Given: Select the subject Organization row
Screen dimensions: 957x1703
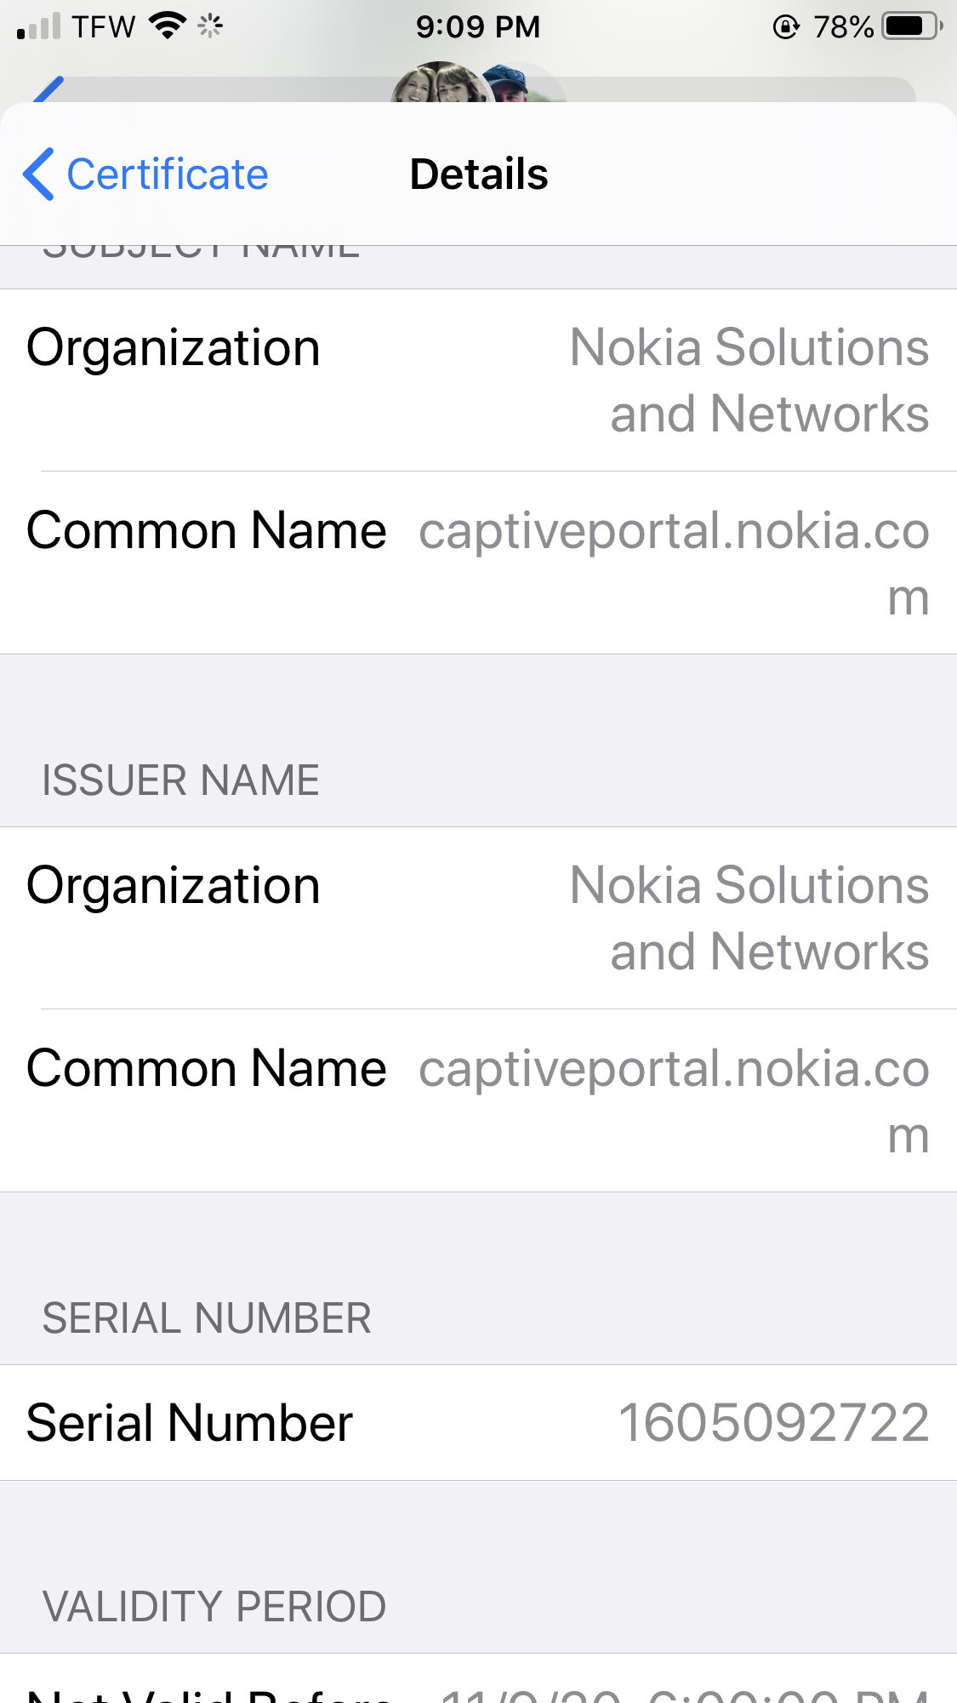Looking at the screenshot, I should [478, 380].
